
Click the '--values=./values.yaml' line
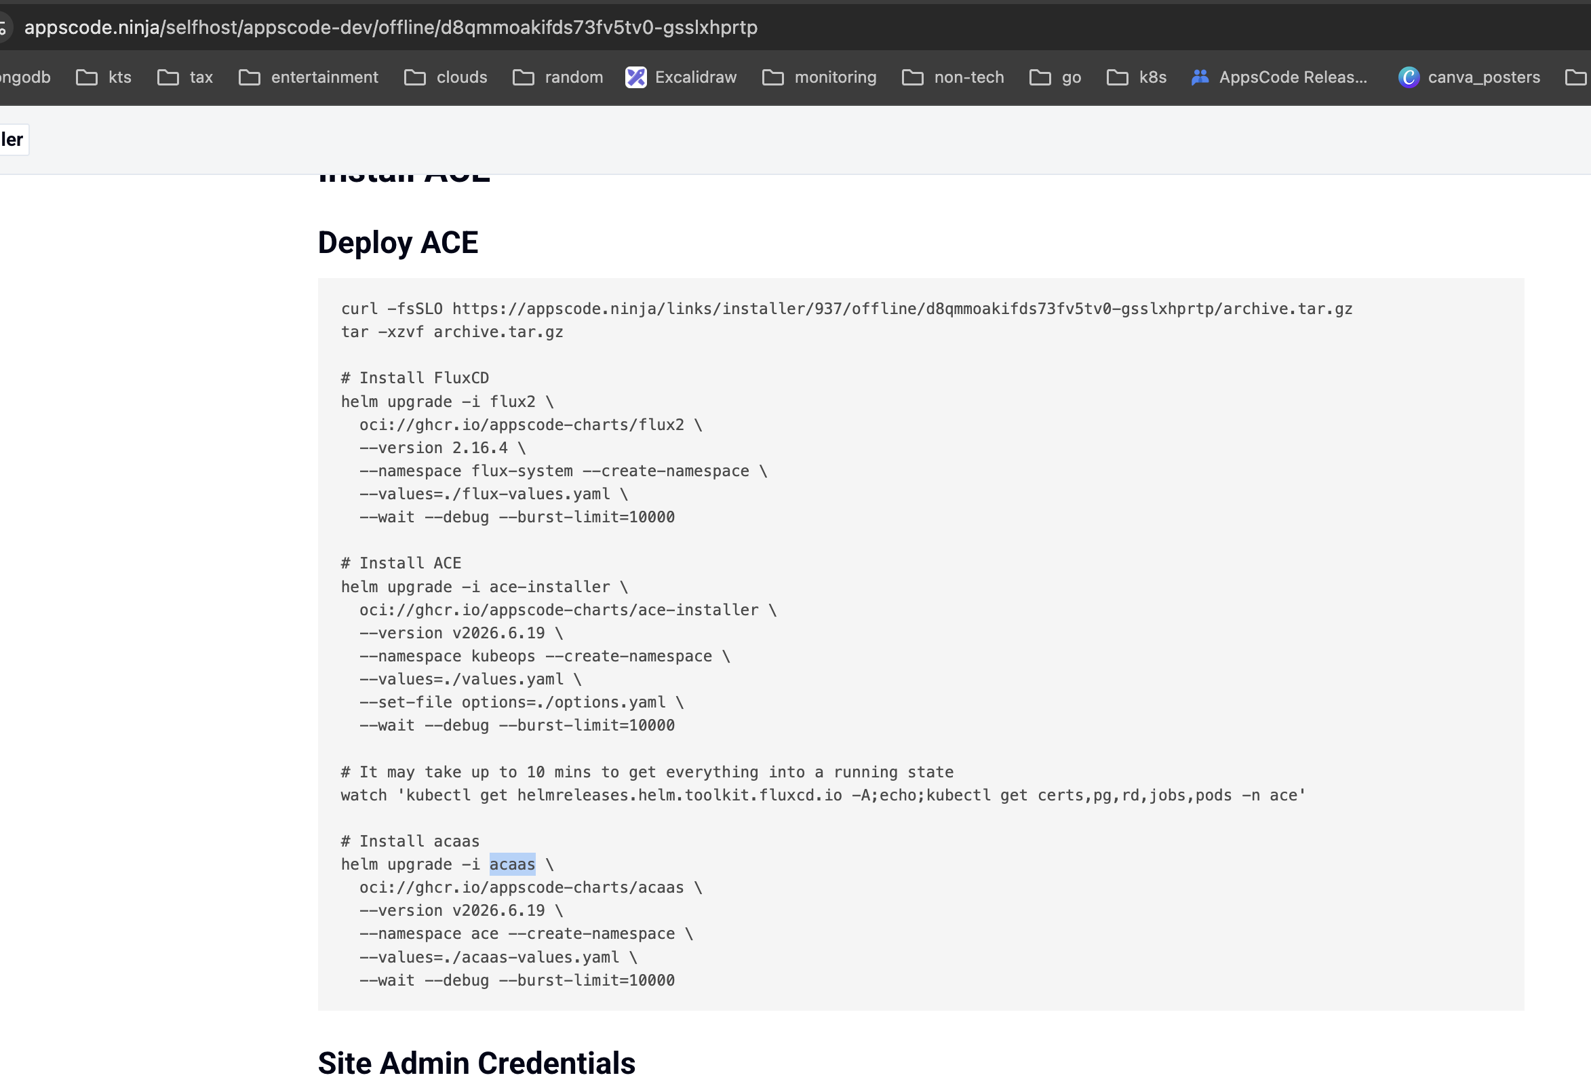point(471,679)
